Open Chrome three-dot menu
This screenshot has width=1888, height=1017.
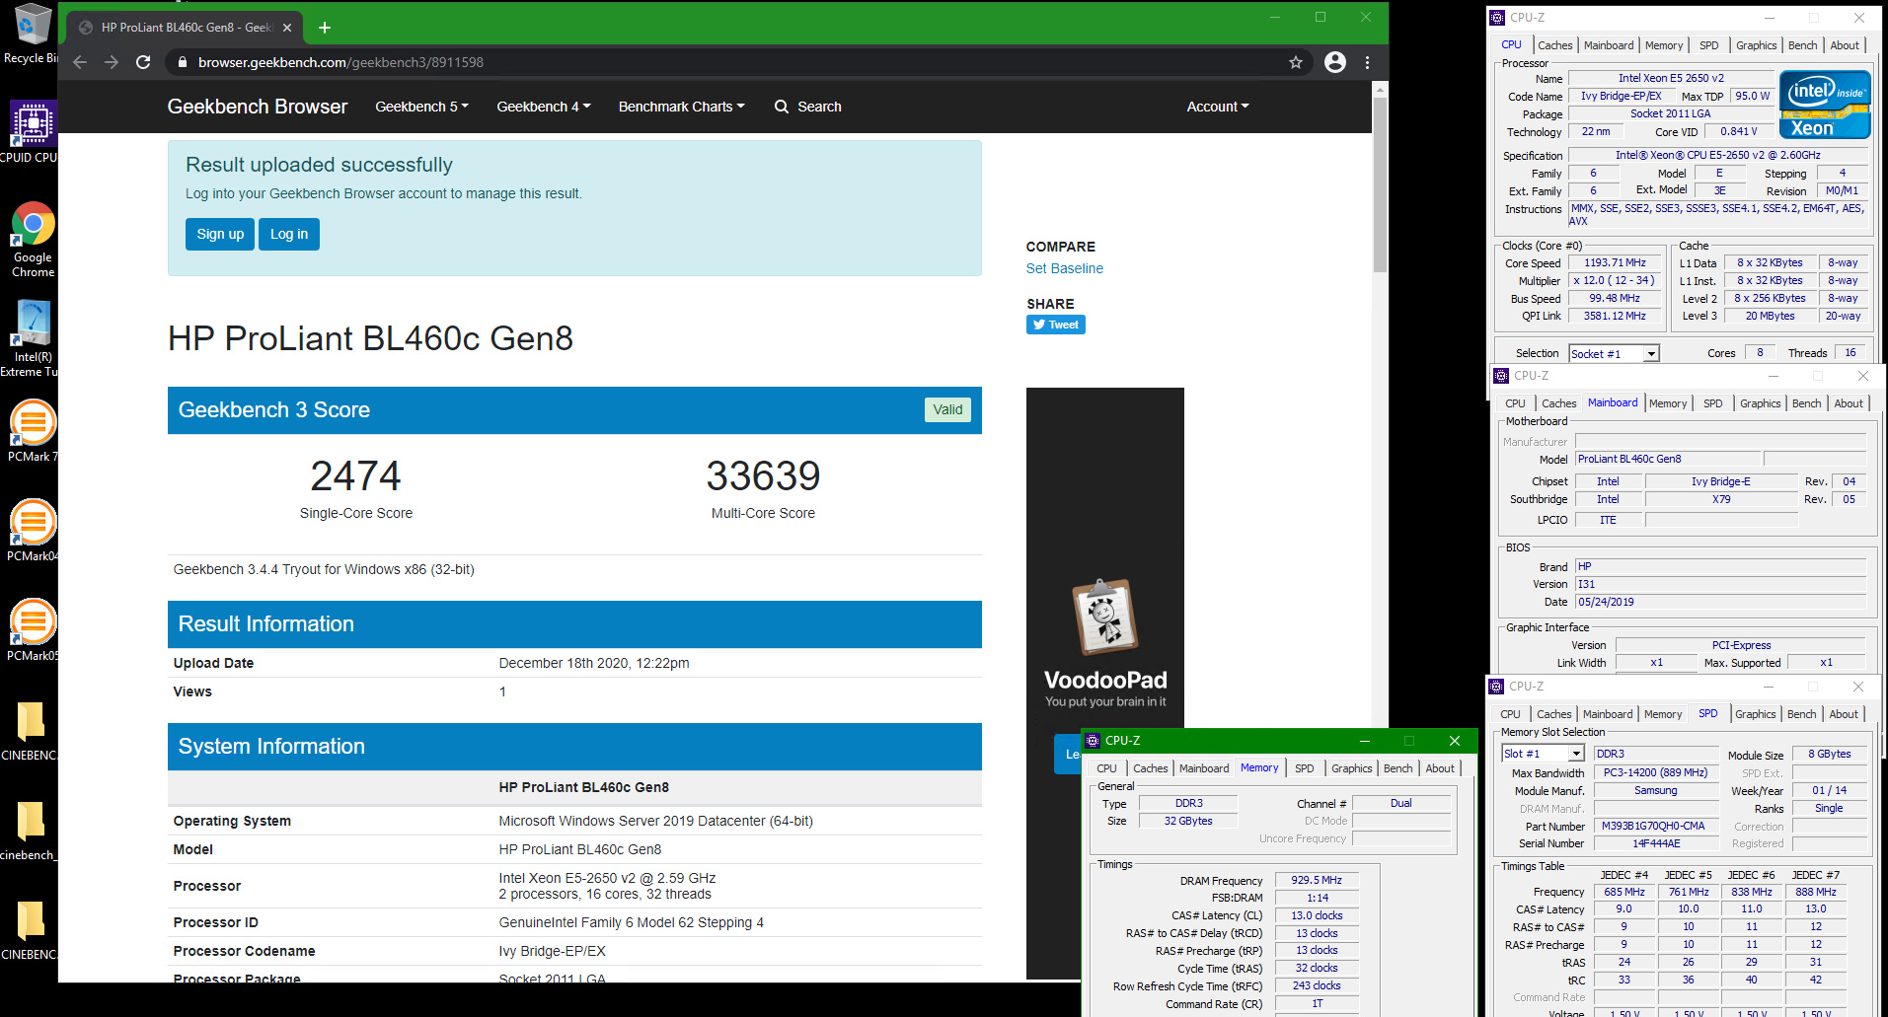point(1367,62)
